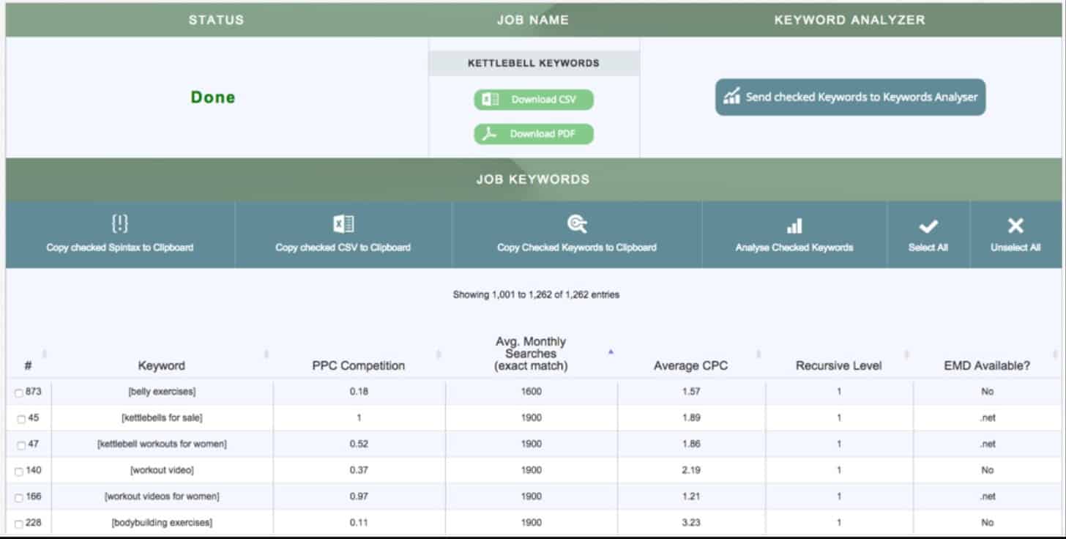Click the 2.19 average CPC value
Image resolution: width=1066 pixels, height=539 pixels.
click(690, 470)
